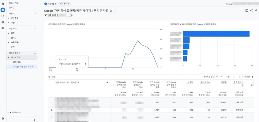Open the Configure table icon in left rail

pos(3,28)
